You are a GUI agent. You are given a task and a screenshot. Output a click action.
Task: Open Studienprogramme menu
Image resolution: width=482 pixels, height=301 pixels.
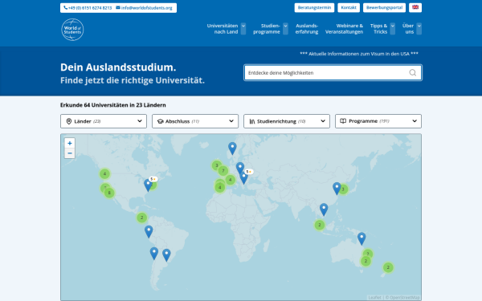pyautogui.click(x=267, y=29)
